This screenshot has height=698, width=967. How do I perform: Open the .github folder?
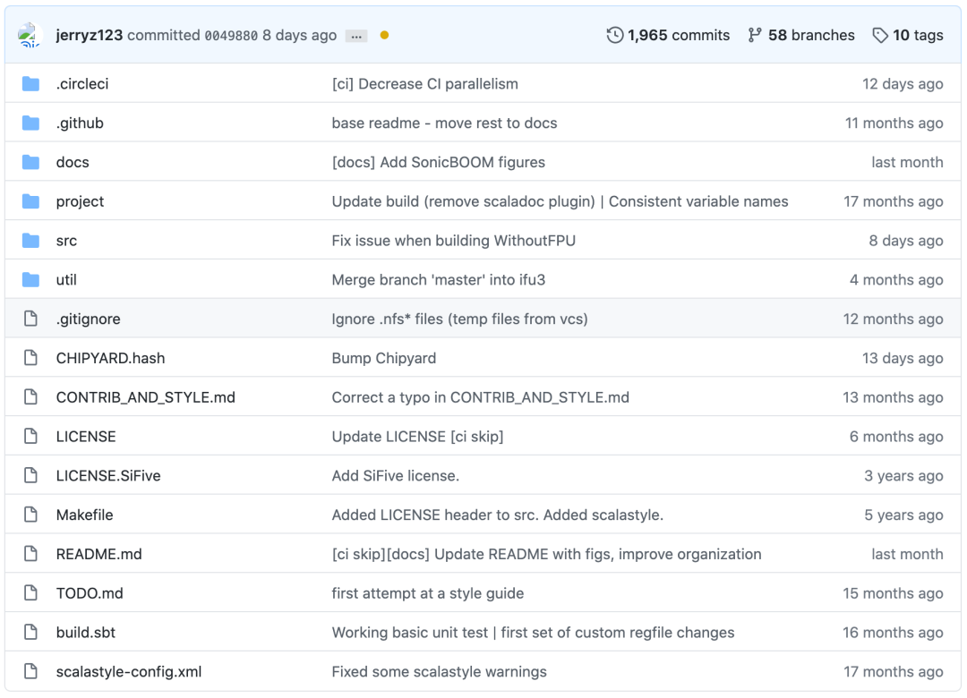pyautogui.click(x=80, y=123)
